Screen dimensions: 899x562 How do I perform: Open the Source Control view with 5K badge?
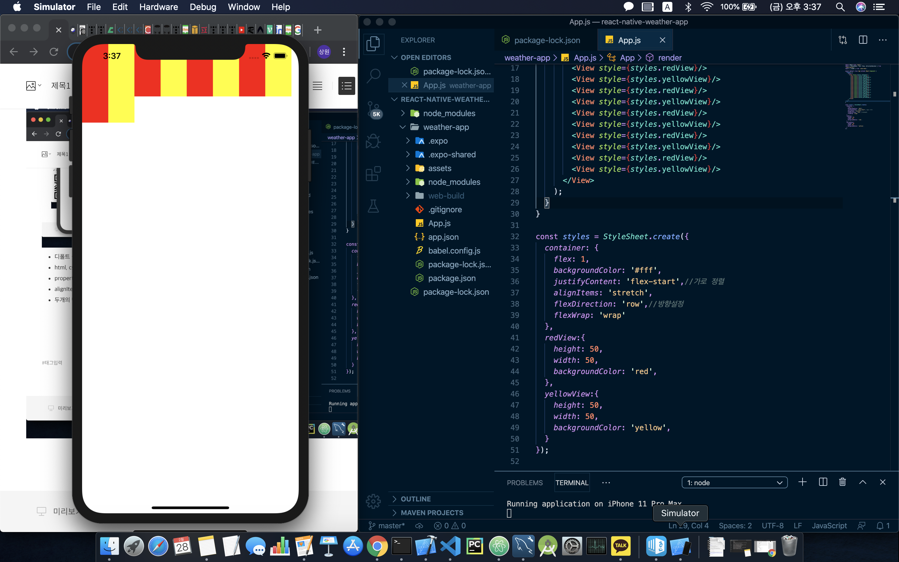[x=373, y=109]
